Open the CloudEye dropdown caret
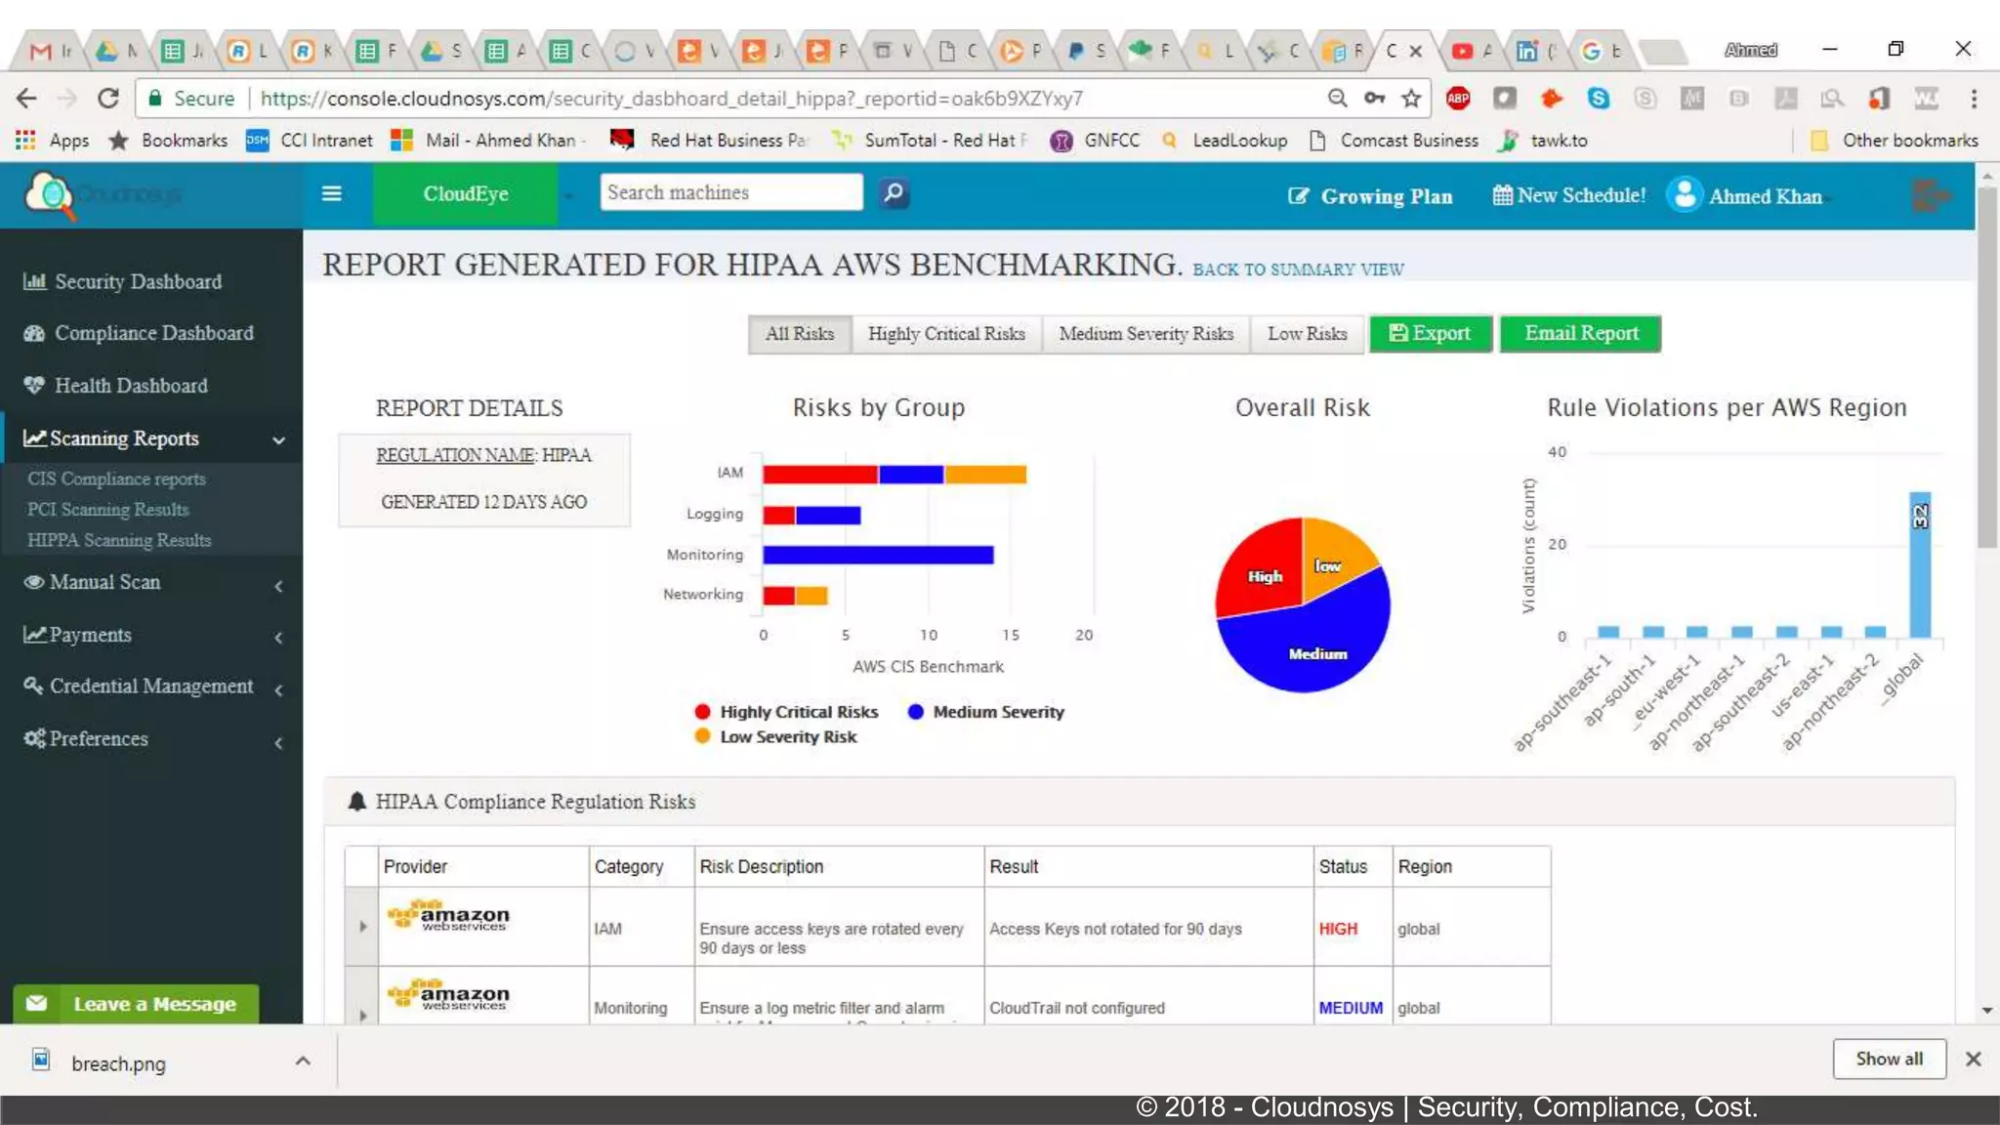2000x1125 pixels. [567, 195]
